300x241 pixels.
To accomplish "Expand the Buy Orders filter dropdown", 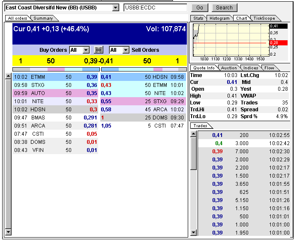I will point(86,50).
